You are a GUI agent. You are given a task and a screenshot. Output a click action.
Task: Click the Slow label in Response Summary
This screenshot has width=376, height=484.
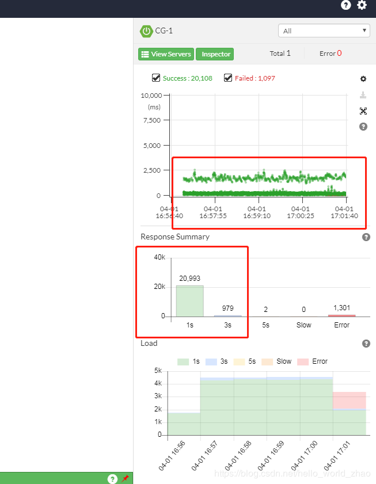pyautogui.click(x=303, y=325)
